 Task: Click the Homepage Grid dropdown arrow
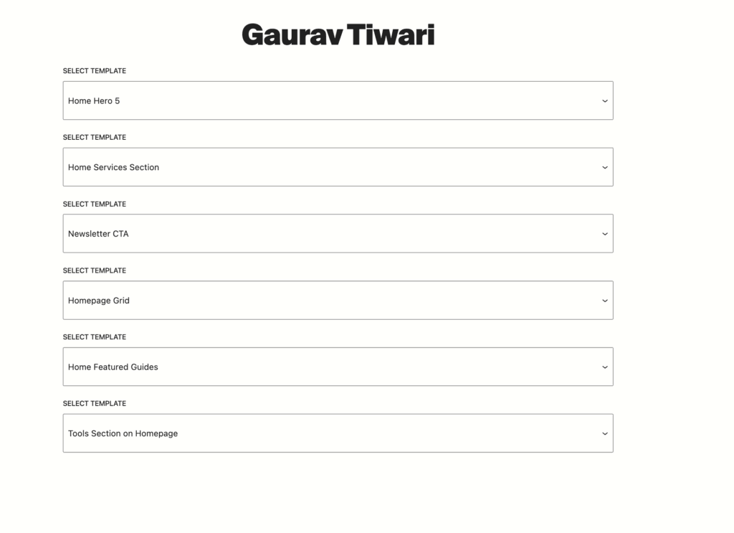(x=604, y=300)
